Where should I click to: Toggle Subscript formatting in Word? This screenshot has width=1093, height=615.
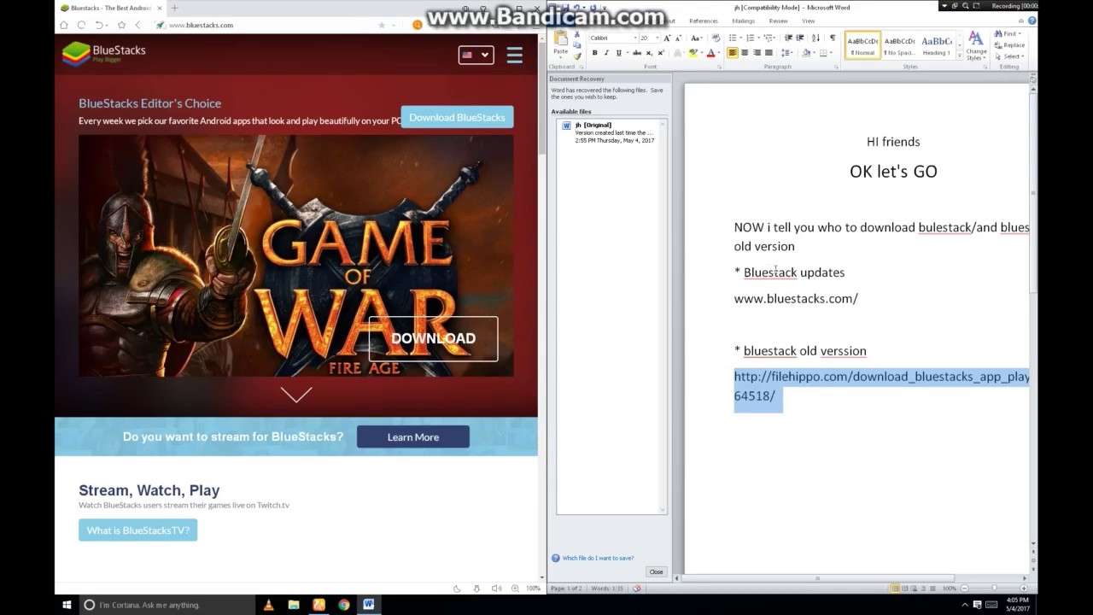[649, 53]
